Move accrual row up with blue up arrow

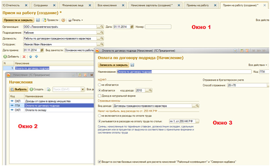31,56
